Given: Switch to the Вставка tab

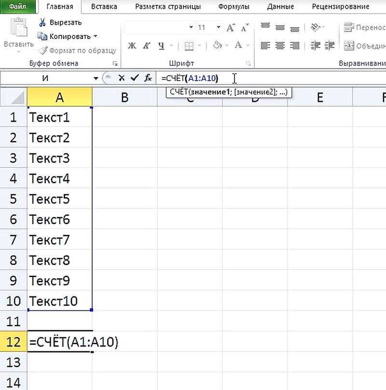Looking at the screenshot, I should pos(104,6).
